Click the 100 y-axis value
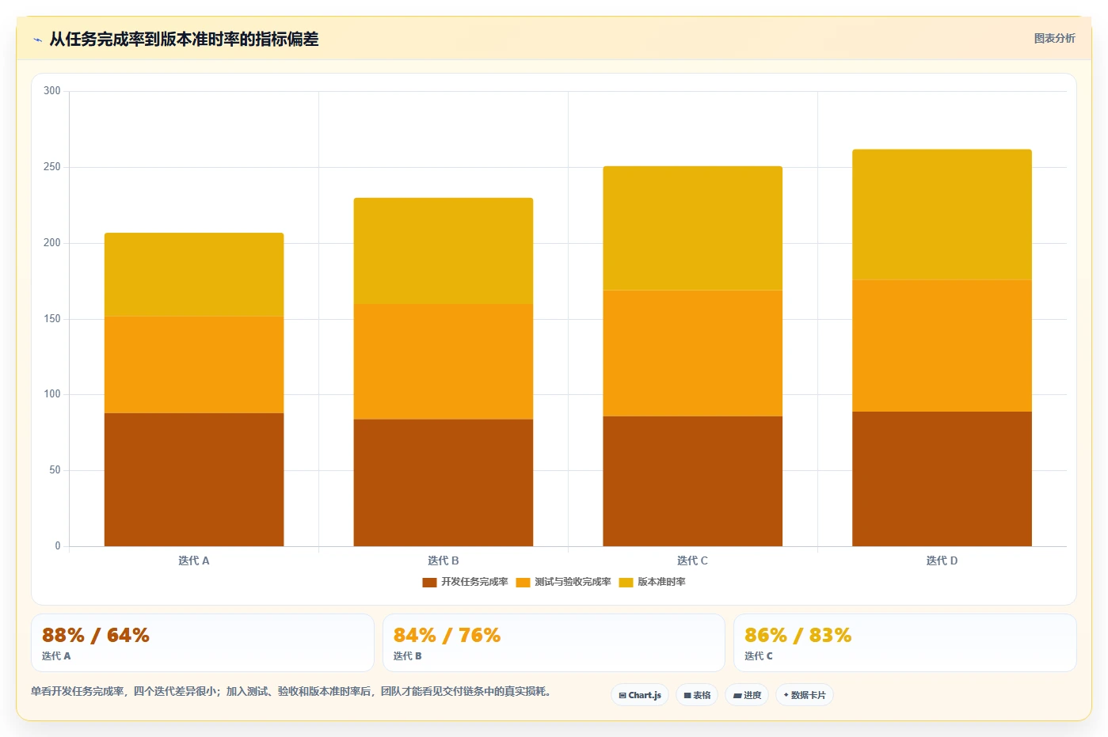This screenshot has width=1108, height=737. tap(52, 394)
